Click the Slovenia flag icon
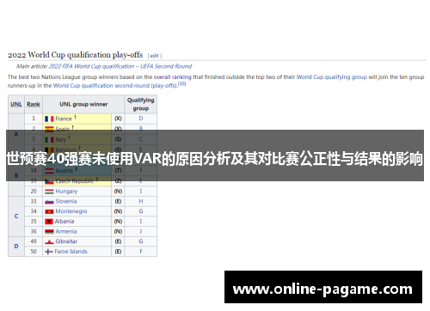 click(49, 202)
